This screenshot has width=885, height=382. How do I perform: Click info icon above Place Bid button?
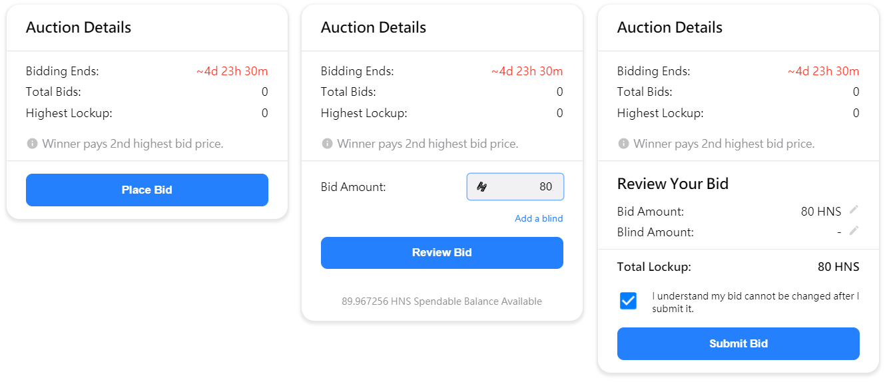coord(32,144)
